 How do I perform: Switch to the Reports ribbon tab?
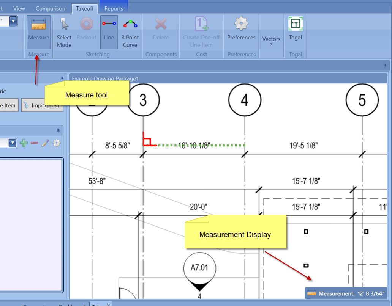click(x=114, y=8)
